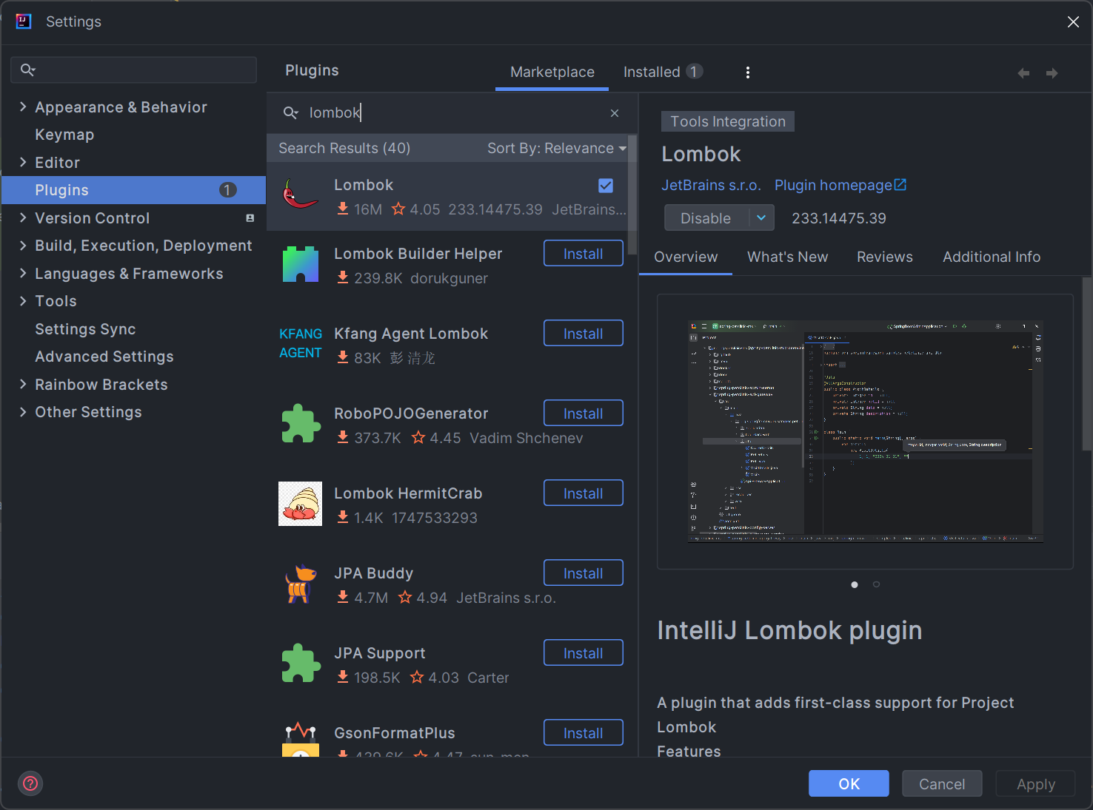1093x810 pixels.
Task: Focus the settings search field
Action: tap(134, 70)
